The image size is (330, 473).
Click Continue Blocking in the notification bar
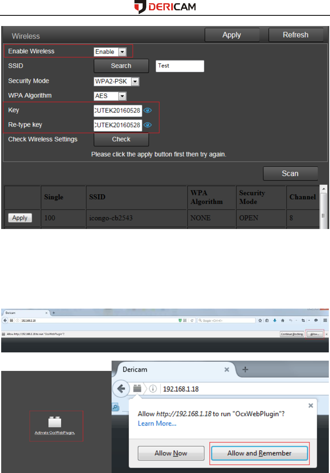click(292, 334)
